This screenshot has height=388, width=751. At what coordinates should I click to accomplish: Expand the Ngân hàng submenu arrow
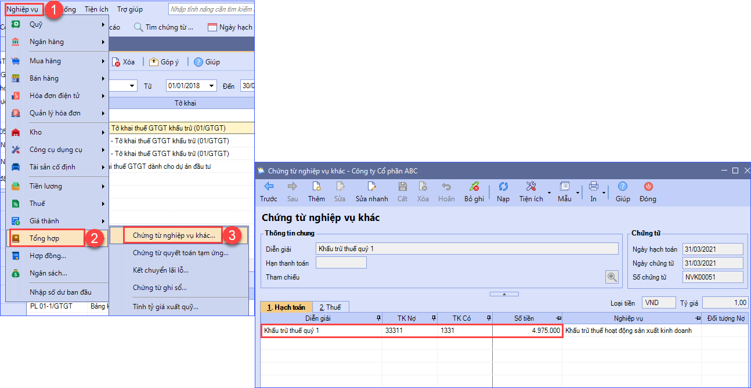(103, 42)
